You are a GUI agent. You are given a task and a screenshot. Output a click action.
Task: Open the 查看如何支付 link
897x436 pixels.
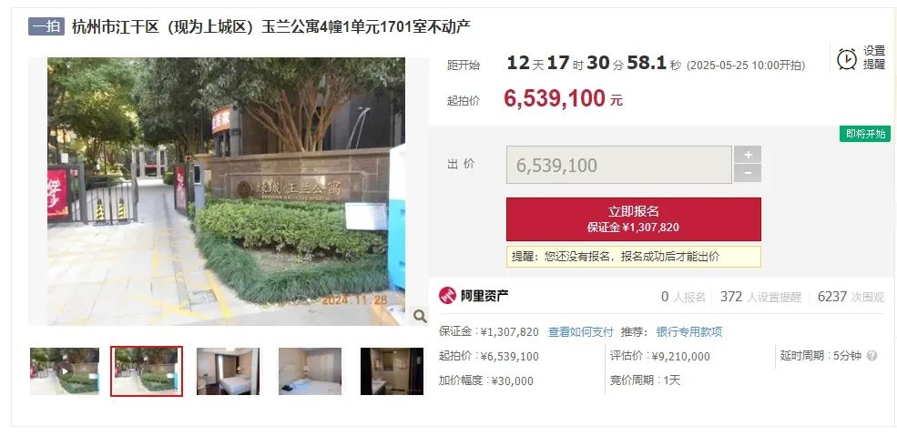click(580, 332)
